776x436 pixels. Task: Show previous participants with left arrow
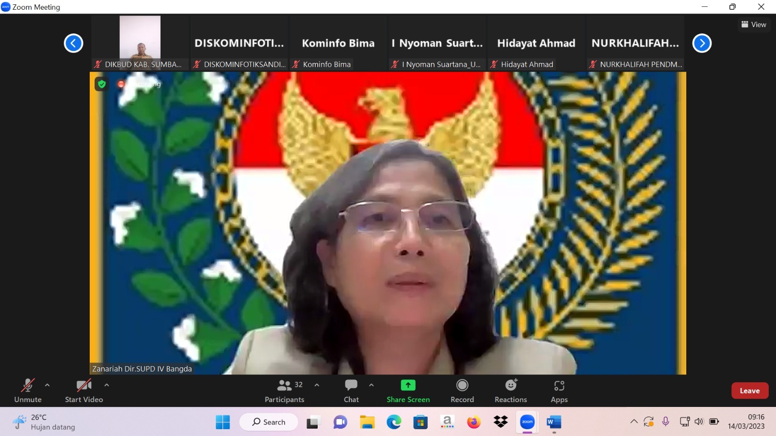click(74, 43)
